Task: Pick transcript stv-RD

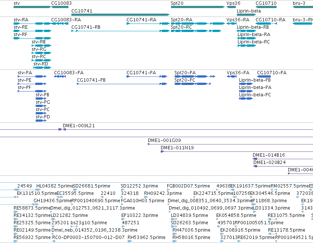Action: 42,68
